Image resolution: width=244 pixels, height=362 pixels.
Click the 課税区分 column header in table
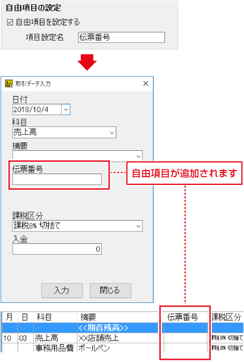(227, 317)
